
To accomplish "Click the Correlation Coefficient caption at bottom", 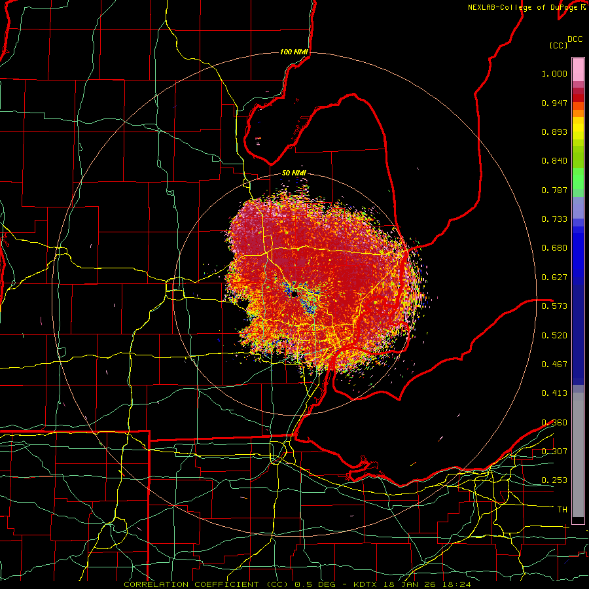I will 297,584.
